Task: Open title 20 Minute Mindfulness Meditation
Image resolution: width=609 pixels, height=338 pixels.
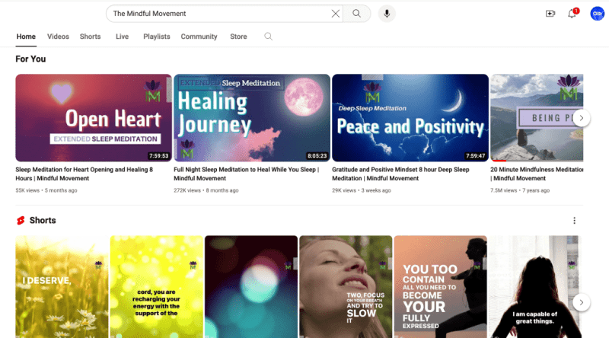Action: (537, 174)
